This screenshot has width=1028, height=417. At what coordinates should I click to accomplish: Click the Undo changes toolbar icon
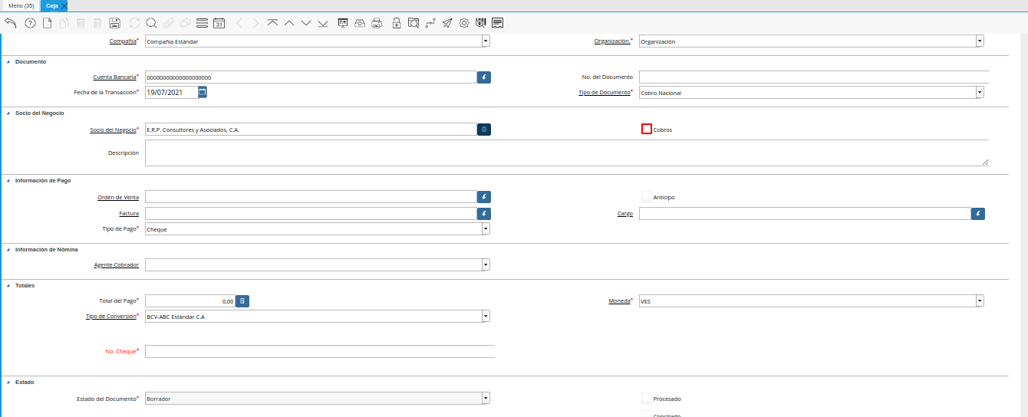tap(10, 23)
